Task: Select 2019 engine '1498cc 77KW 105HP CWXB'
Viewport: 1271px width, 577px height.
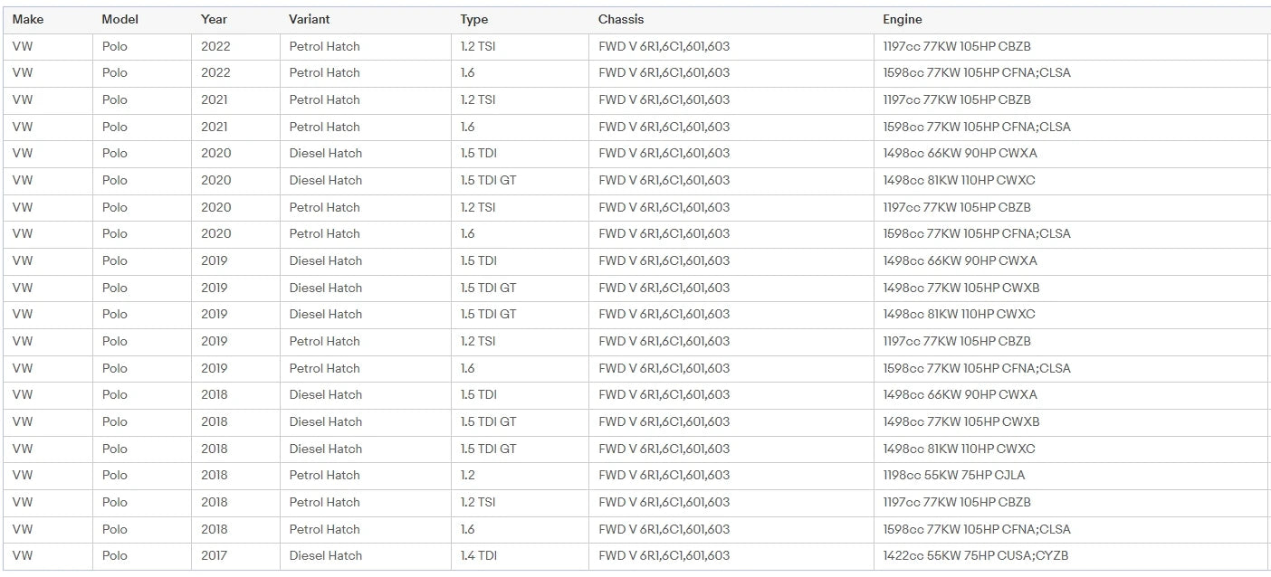Action: (x=961, y=288)
